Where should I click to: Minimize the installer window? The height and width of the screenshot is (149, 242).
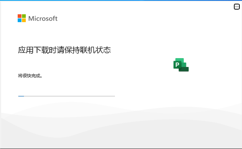[x=236, y=7]
